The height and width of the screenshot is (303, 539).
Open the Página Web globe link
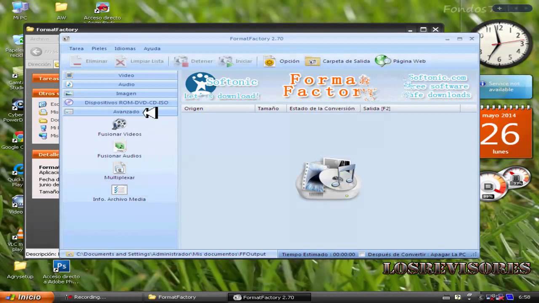[x=400, y=61]
